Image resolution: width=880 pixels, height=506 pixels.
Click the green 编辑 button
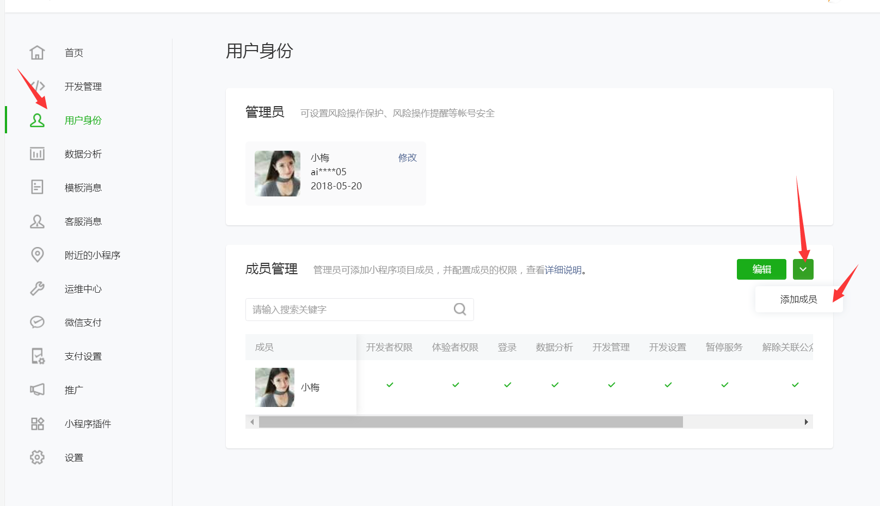coord(761,269)
